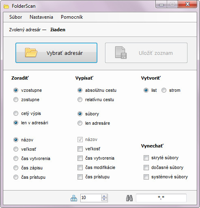Tick the systémové súbory checkbox

pyautogui.click(x=146, y=177)
